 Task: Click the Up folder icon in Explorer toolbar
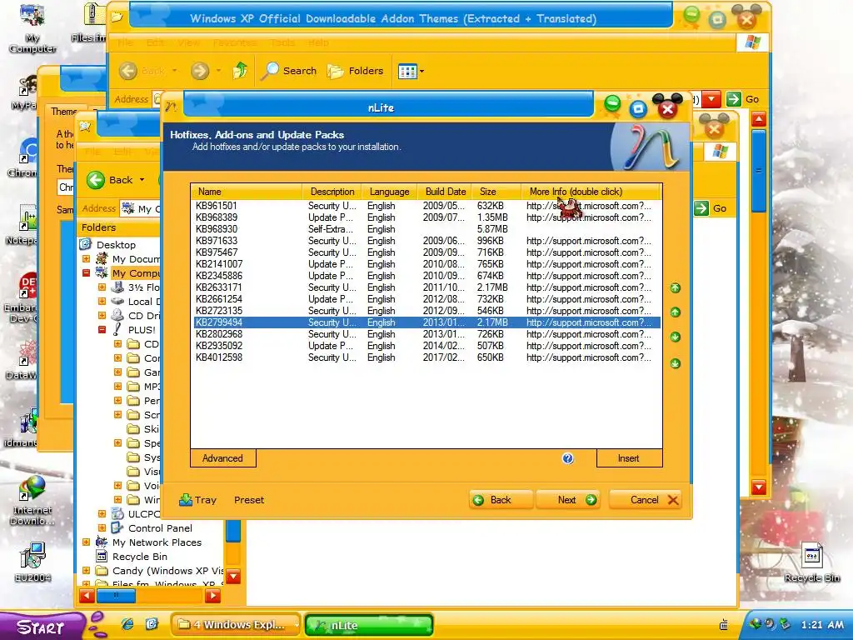tap(240, 70)
